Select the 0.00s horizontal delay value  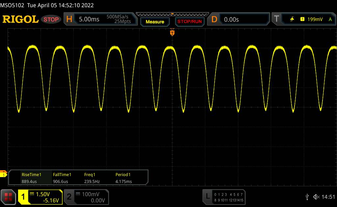tap(231, 19)
